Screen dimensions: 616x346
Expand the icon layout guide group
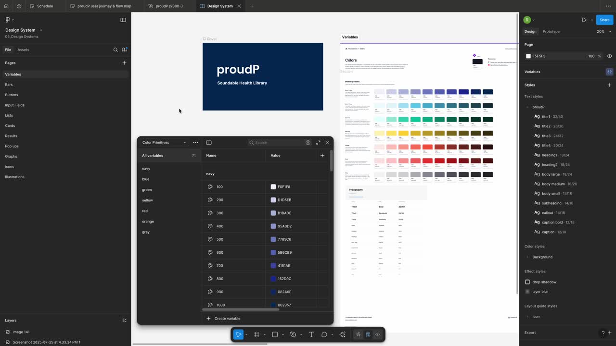(x=527, y=317)
